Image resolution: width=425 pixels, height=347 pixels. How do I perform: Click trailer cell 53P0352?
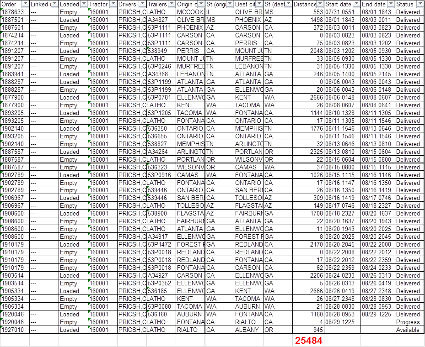(161, 283)
